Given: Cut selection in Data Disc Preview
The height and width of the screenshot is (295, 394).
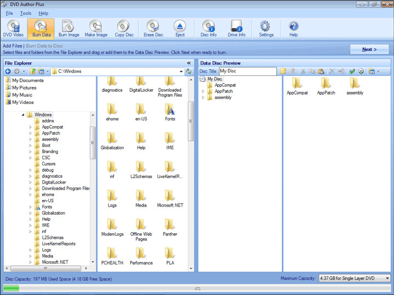Looking at the screenshot, I should pyautogui.click(x=303, y=71).
